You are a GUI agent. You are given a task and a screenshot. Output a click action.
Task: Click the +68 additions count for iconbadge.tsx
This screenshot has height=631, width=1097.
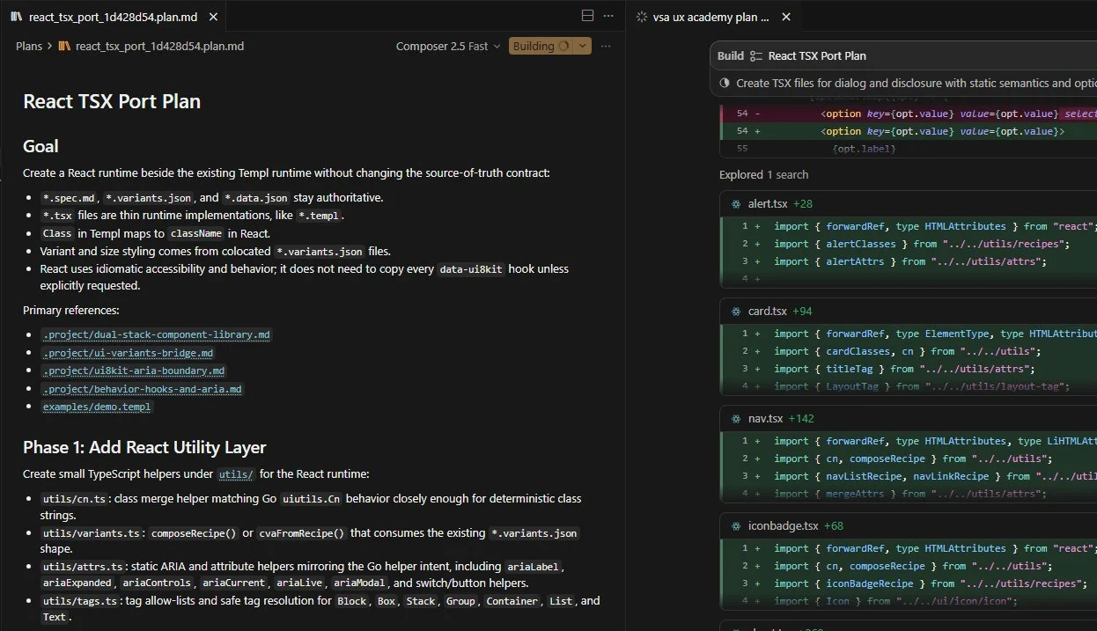(834, 525)
